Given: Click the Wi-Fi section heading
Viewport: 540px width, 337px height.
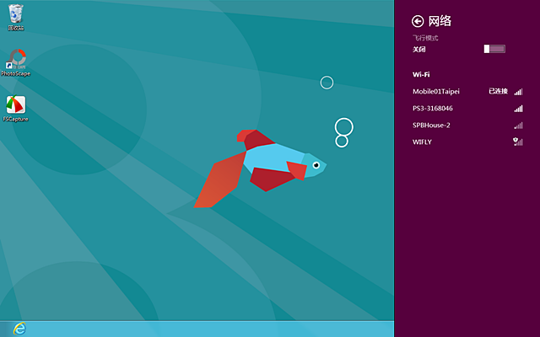Looking at the screenshot, I should pos(421,74).
